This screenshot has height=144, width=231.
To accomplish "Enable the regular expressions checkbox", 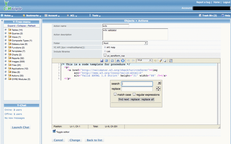I will click(134, 94).
